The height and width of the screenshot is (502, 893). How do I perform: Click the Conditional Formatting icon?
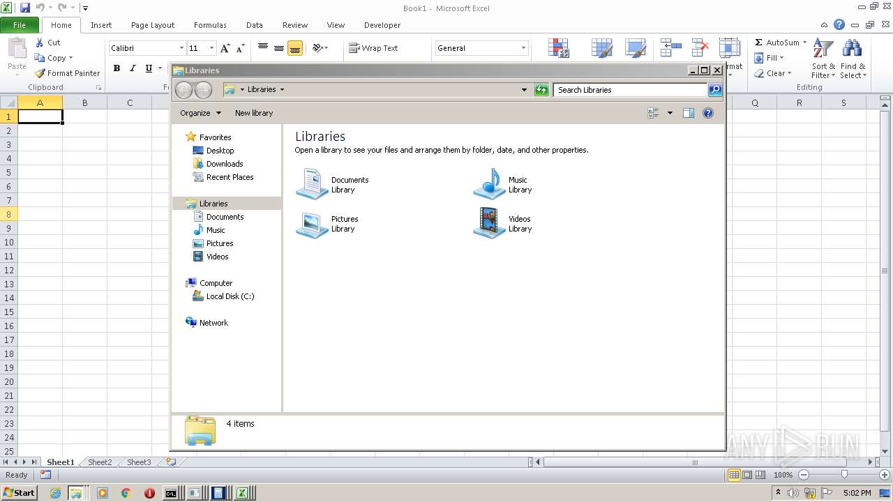tap(558, 48)
